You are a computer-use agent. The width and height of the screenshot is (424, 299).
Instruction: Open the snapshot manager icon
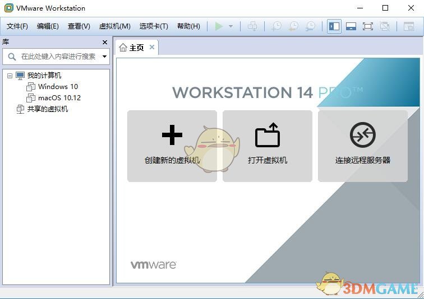coord(310,26)
